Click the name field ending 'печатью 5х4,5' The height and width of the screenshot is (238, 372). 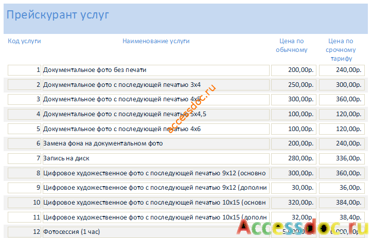click(156, 114)
